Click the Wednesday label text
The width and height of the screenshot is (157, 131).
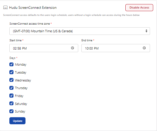coord(23,80)
